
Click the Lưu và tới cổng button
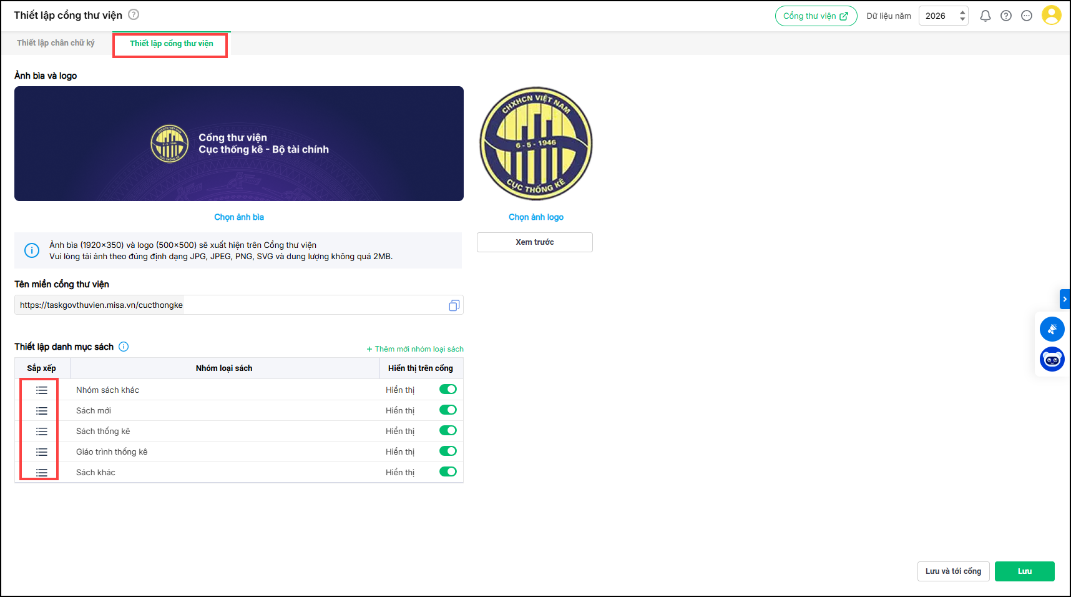(x=953, y=571)
